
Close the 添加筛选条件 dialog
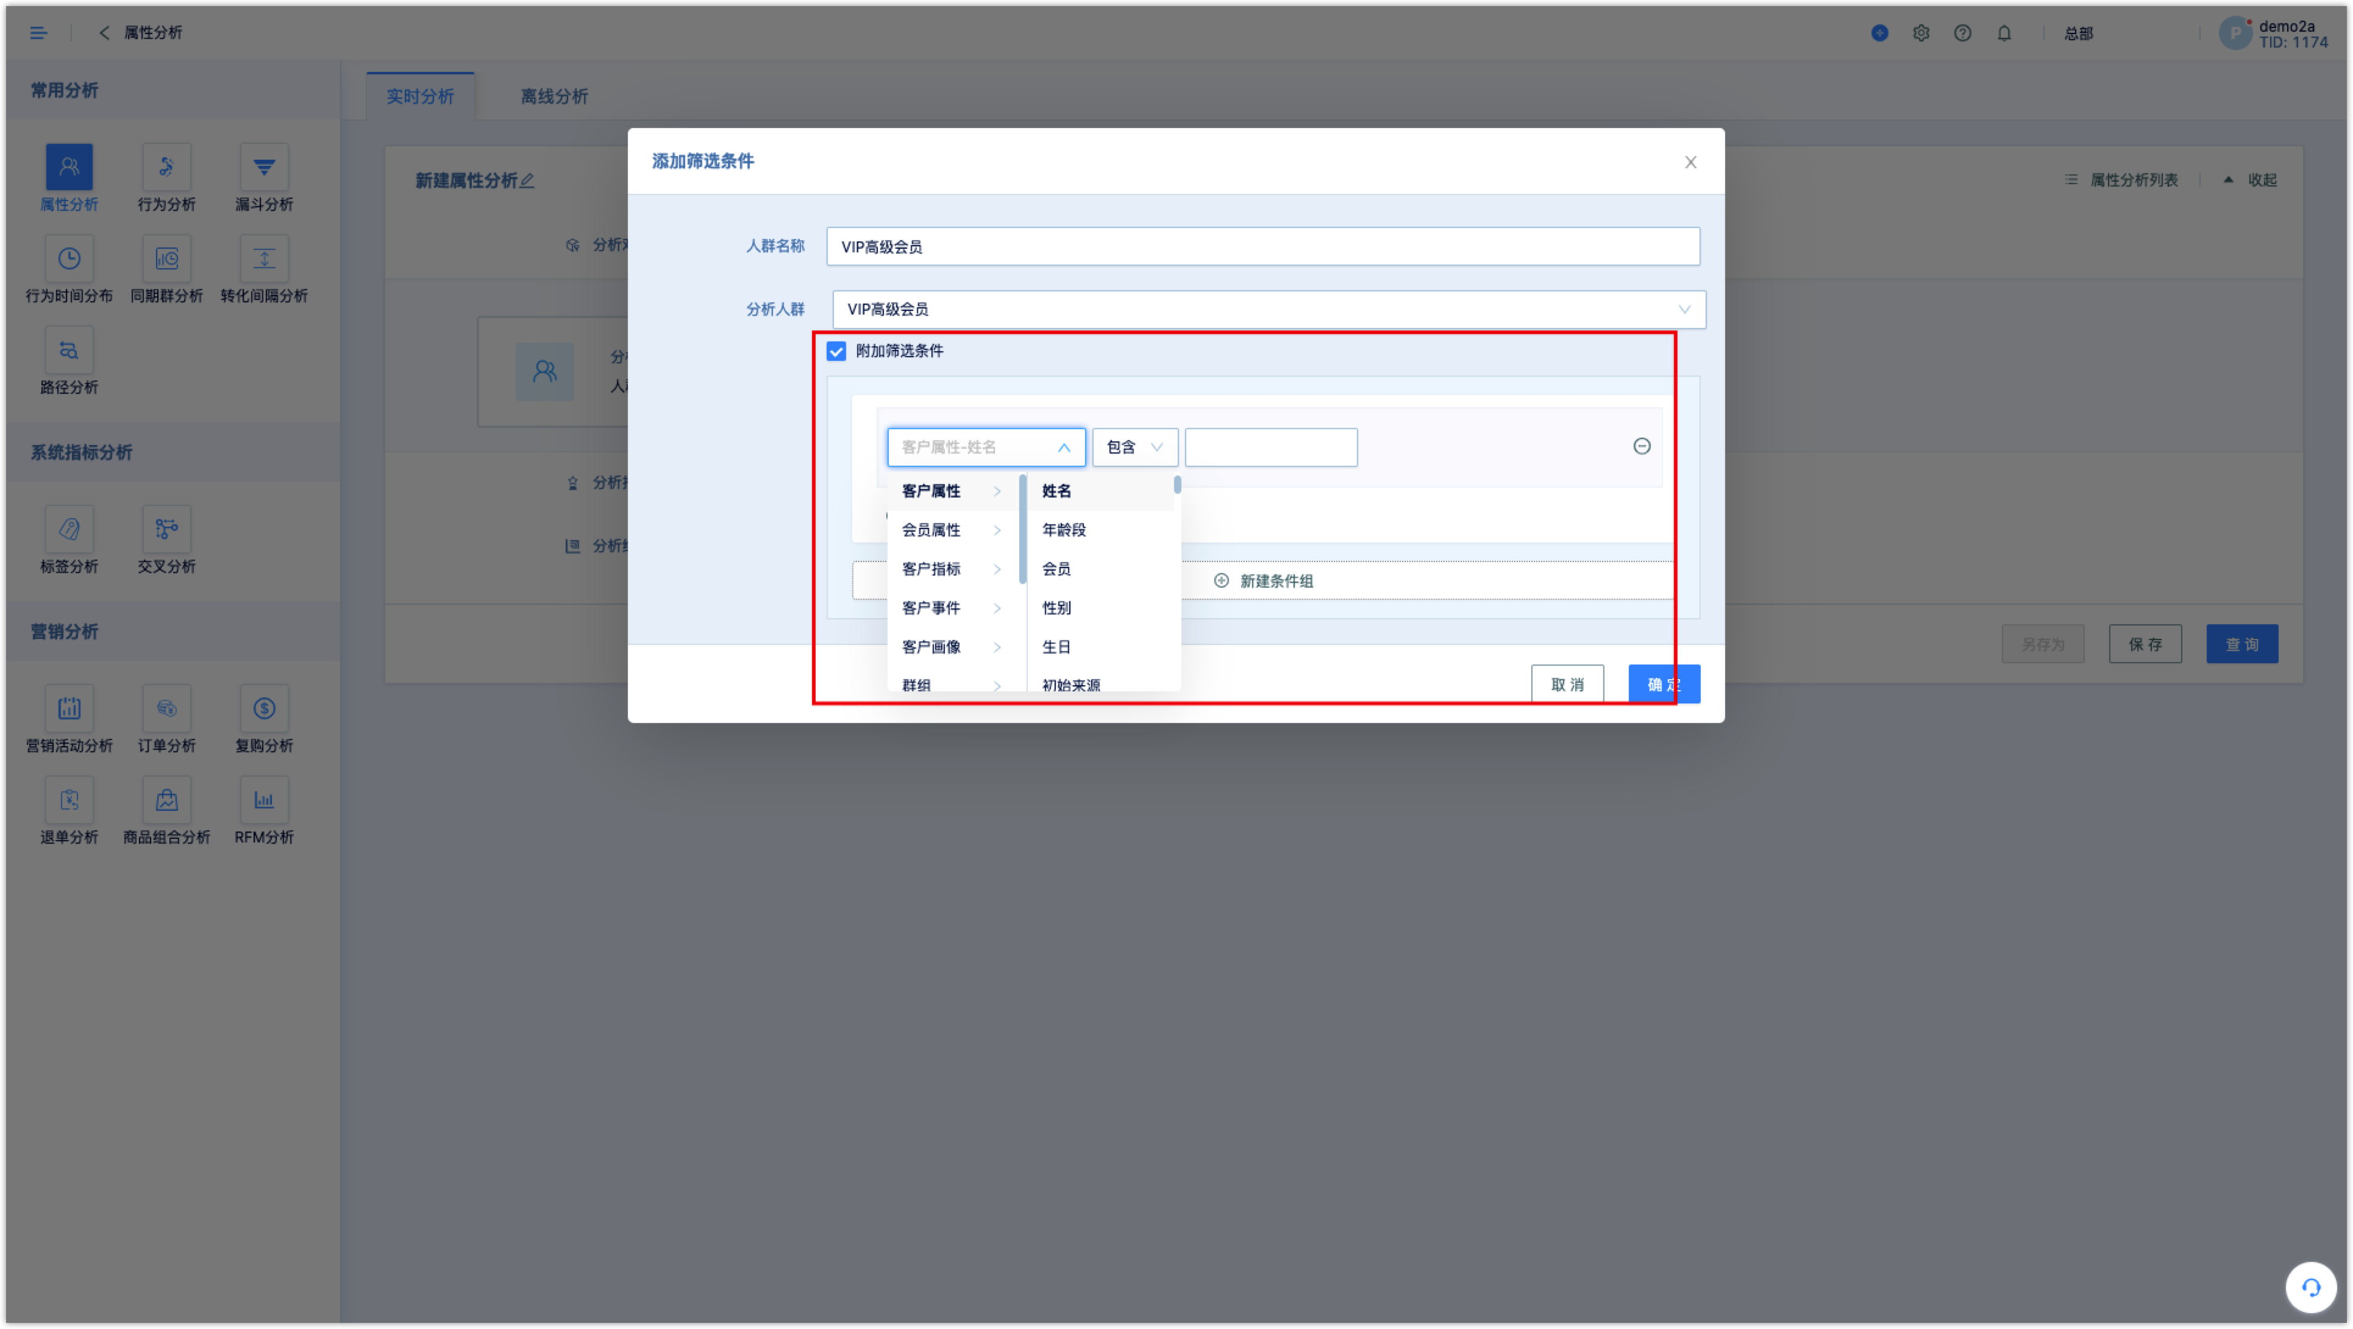[x=1690, y=162]
